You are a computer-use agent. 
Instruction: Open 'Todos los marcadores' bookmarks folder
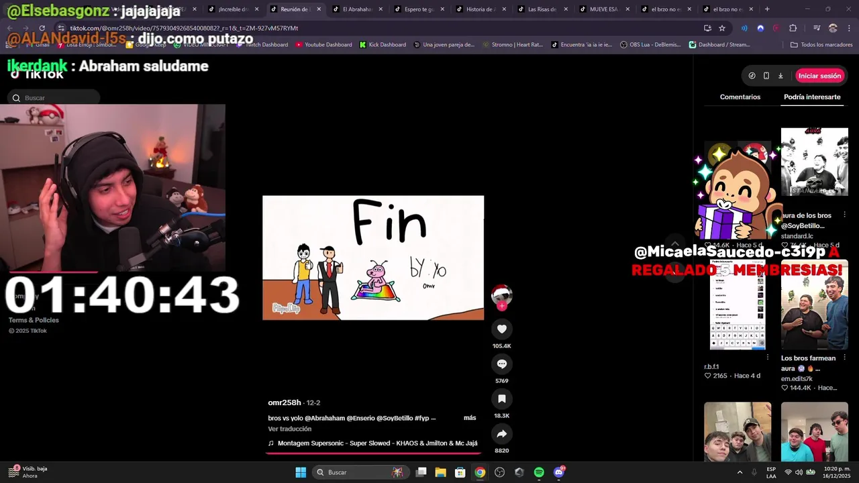pyautogui.click(x=821, y=45)
